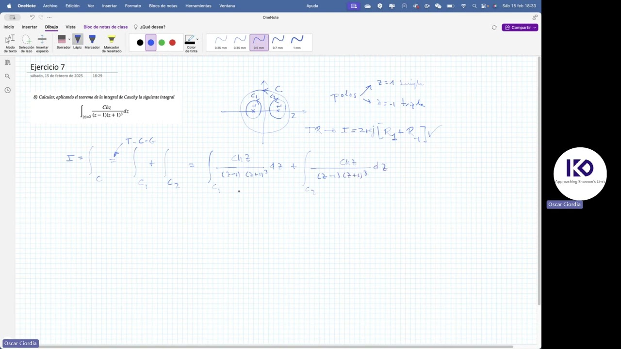Set pen thickness to 0.25 mm
Screen dimensions: 621x349
221,42
